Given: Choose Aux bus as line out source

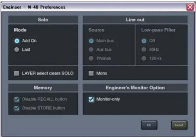Looking at the screenshot, I should [91, 50].
